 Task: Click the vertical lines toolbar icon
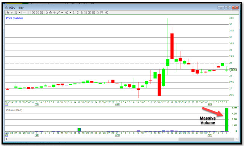tap(28, 13)
